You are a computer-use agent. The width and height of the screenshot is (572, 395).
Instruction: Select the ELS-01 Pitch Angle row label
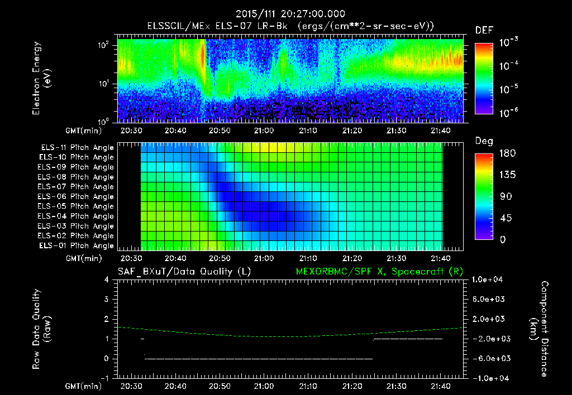click(x=77, y=245)
